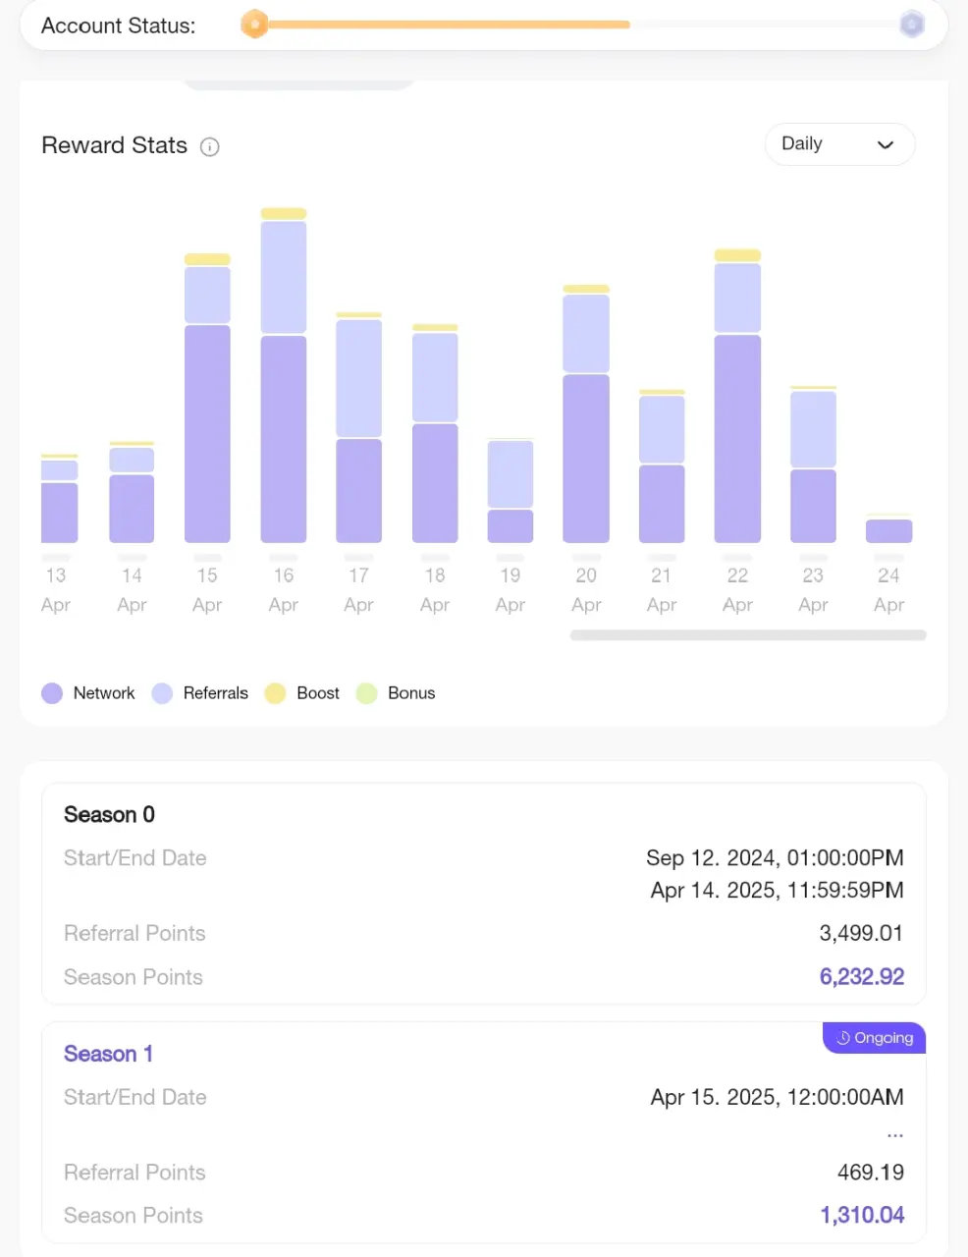Toggle the Boost legend circle
This screenshot has height=1257, width=968.
[x=275, y=693]
